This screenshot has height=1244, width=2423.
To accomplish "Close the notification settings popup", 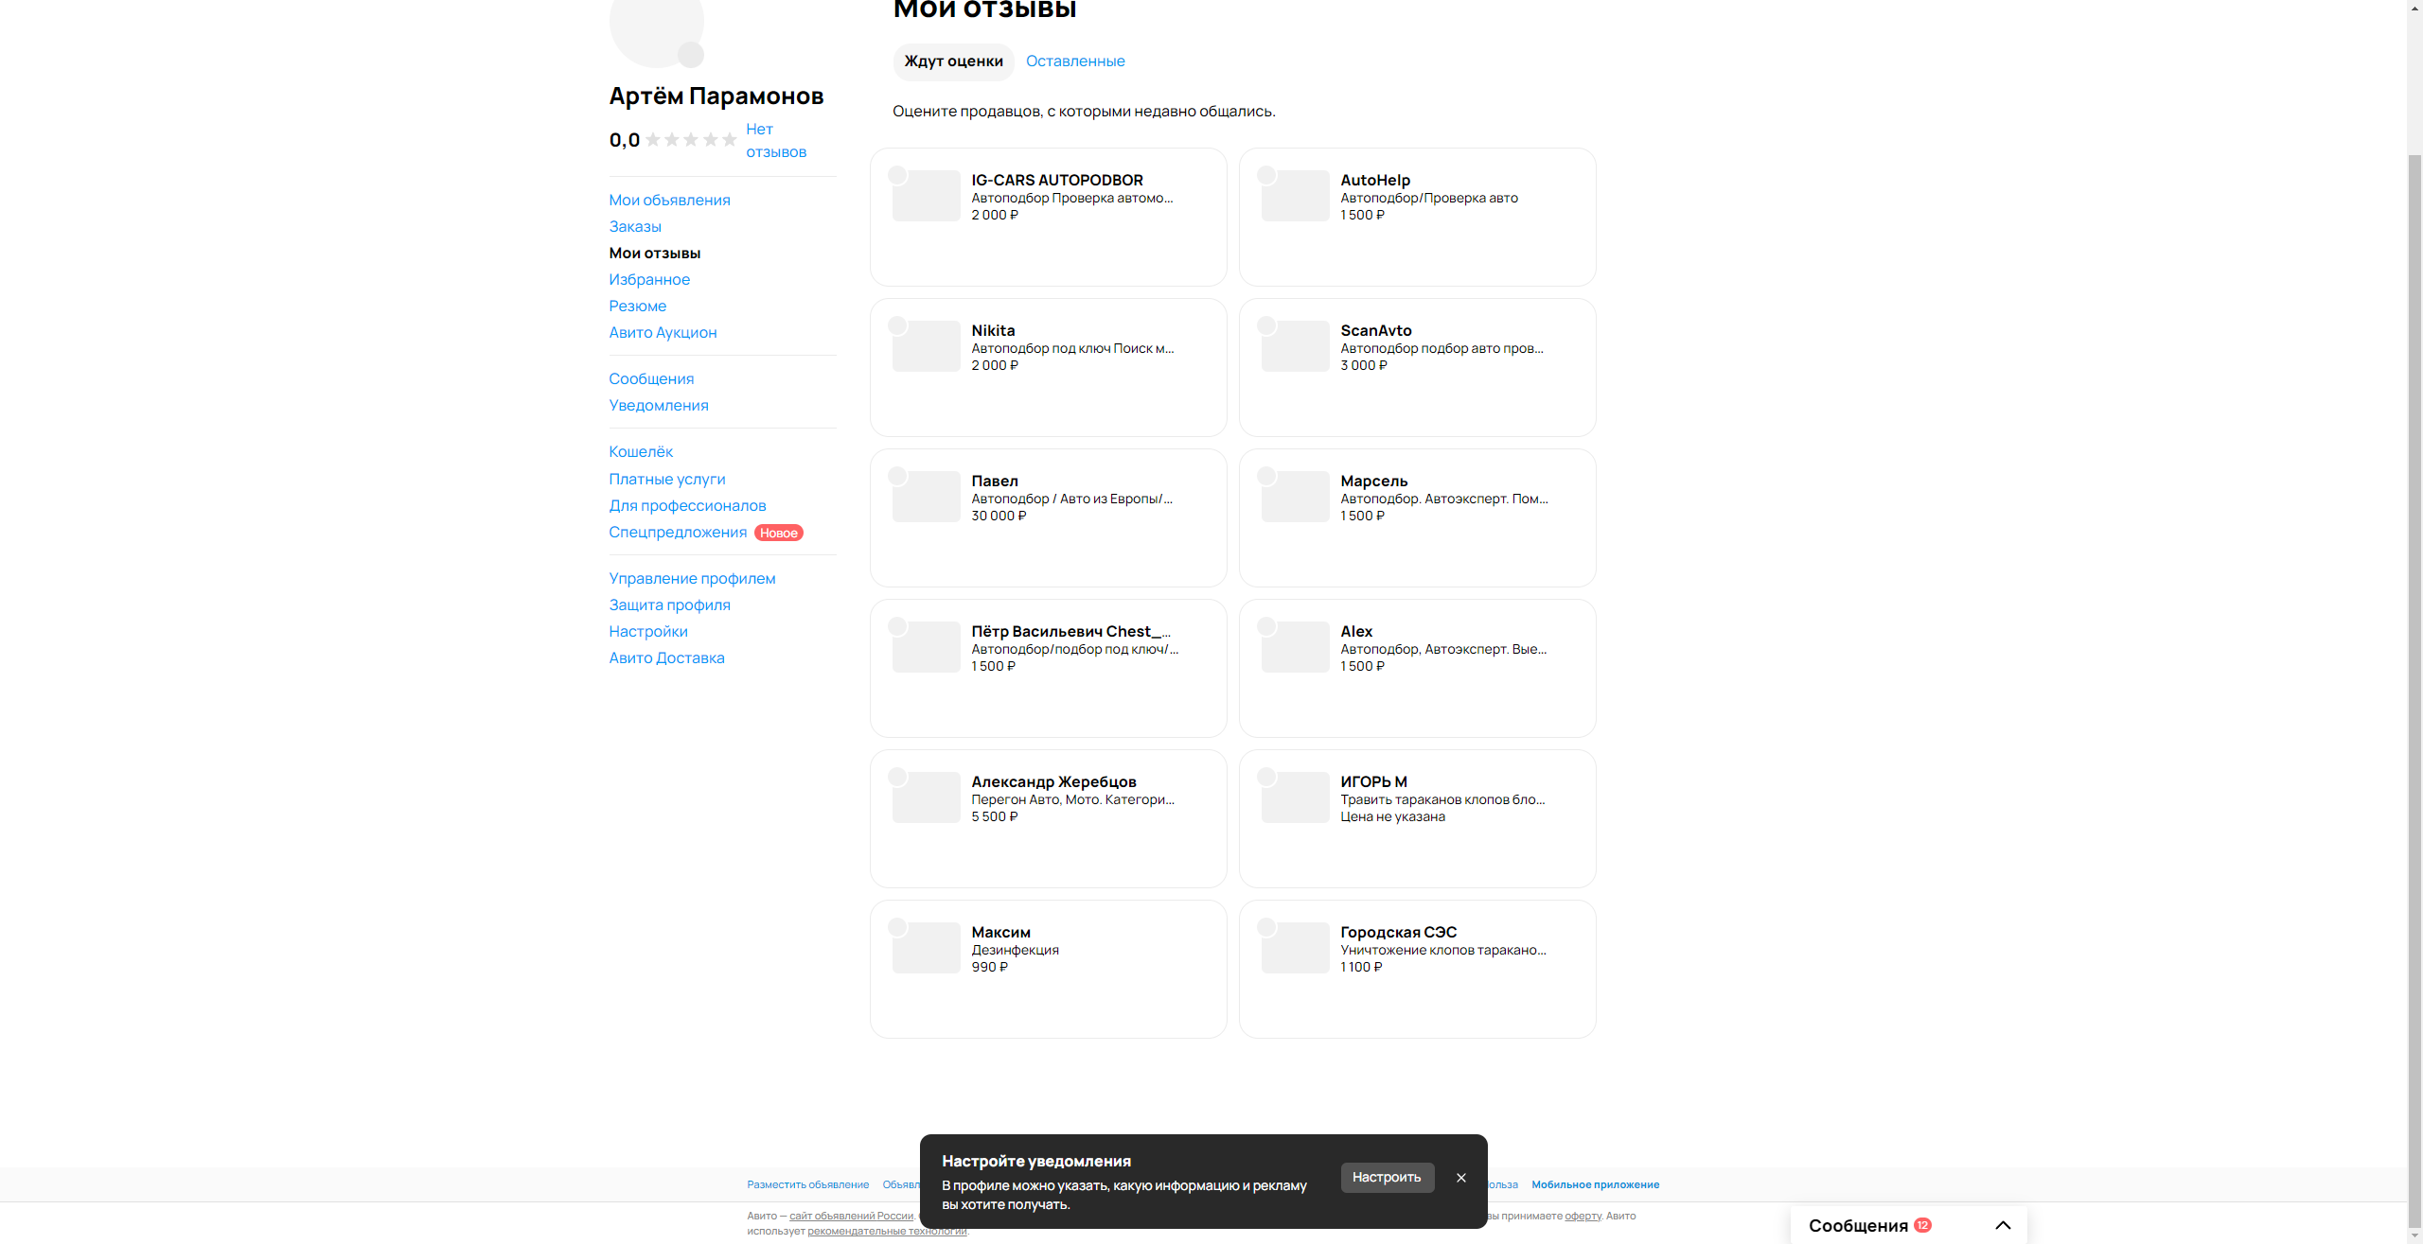I will pyautogui.click(x=1460, y=1178).
